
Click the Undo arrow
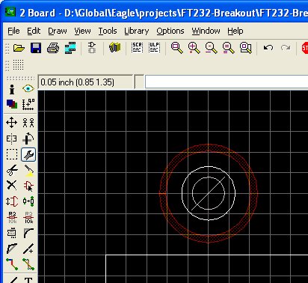(268, 47)
